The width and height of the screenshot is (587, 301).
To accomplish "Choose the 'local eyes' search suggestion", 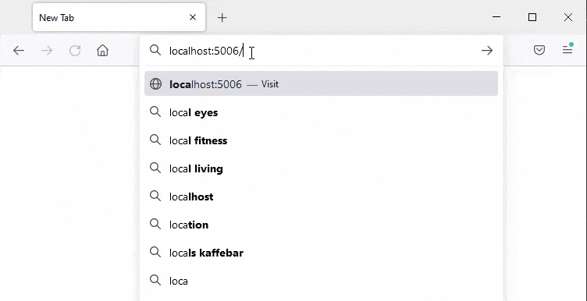I will [321, 112].
